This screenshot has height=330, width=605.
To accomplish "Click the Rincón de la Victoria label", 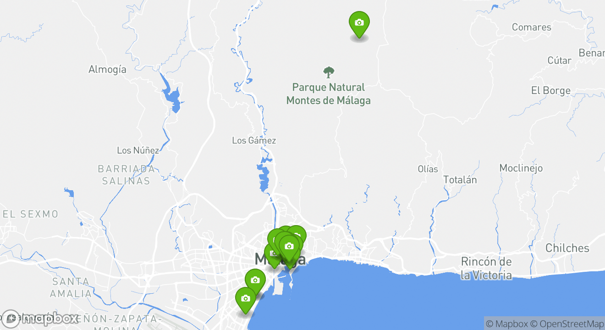I will (486, 269).
